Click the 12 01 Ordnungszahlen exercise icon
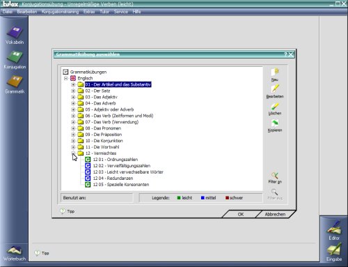This screenshot has width=348, height=267. (x=88, y=160)
